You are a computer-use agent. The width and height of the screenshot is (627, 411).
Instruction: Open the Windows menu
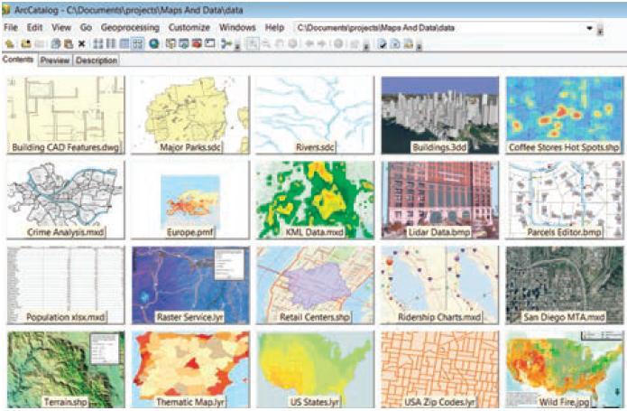(237, 28)
